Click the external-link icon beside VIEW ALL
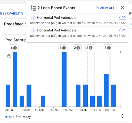This screenshot has height=123, width=132. 97,8
